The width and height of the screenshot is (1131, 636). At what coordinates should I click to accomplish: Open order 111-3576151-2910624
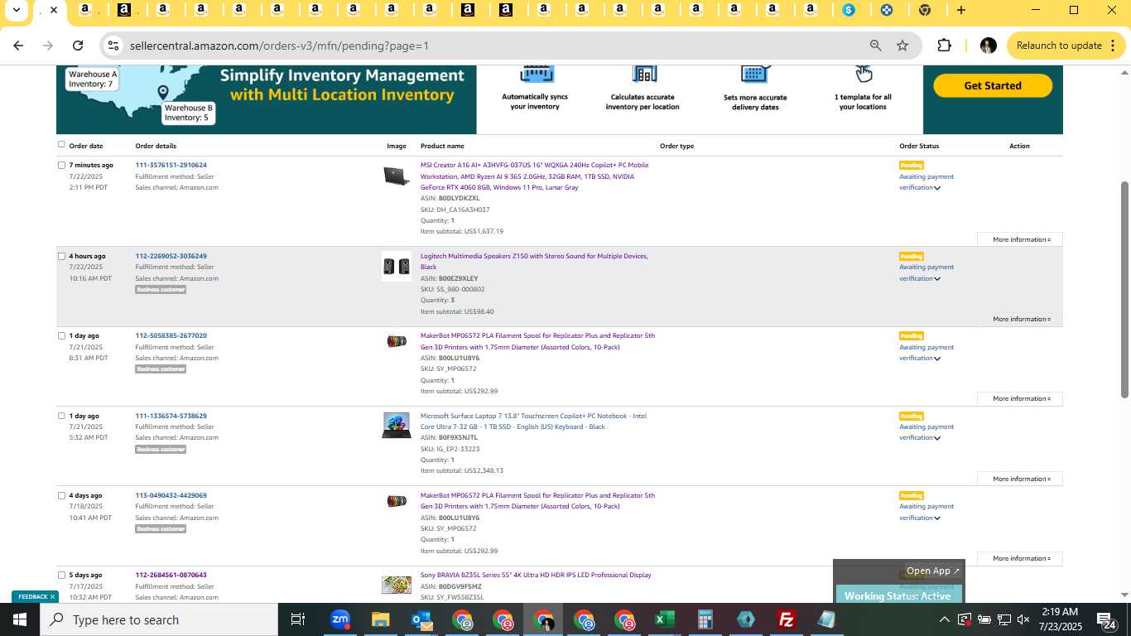pyautogui.click(x=171, y=165)
